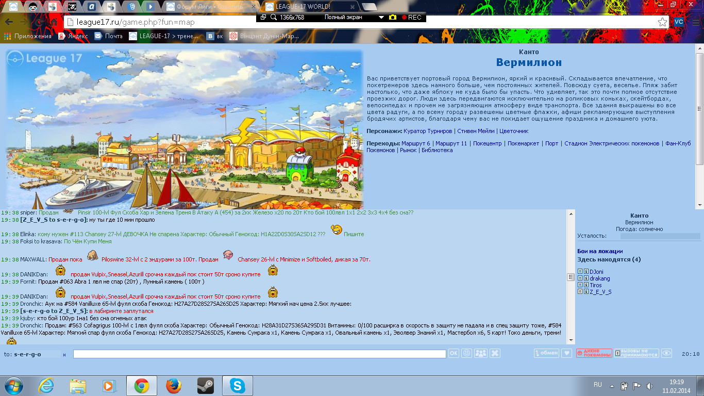Screen dimensions: 704x396
Task: Click page vertical scrollbar thumb
Action: tap(699, 108)
